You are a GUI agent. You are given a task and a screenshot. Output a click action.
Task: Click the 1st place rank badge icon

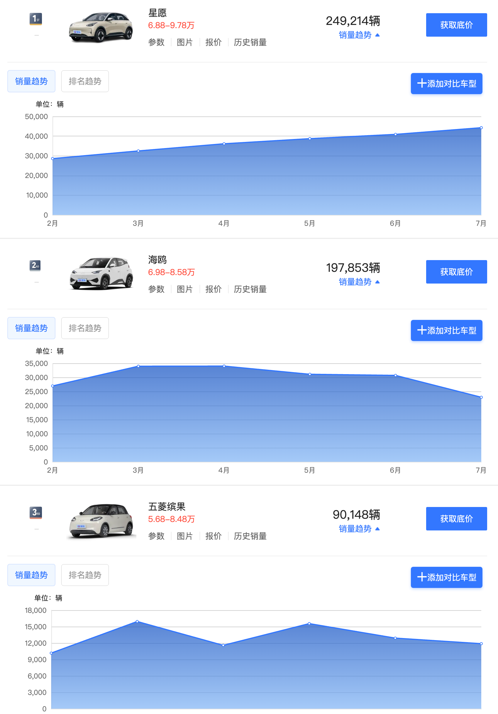(x=36, y=19)
